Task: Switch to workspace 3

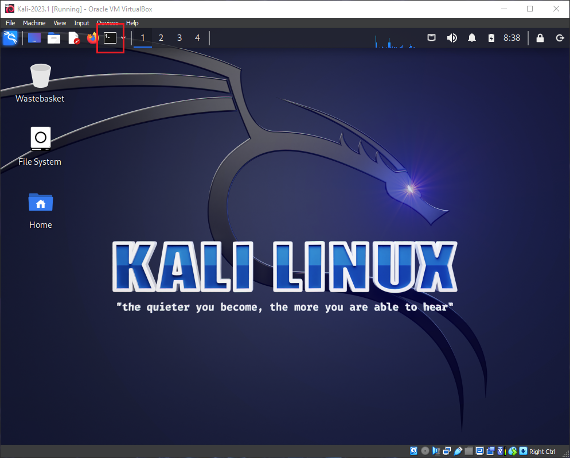Action: pyautogui.click(x=179, y=38)
